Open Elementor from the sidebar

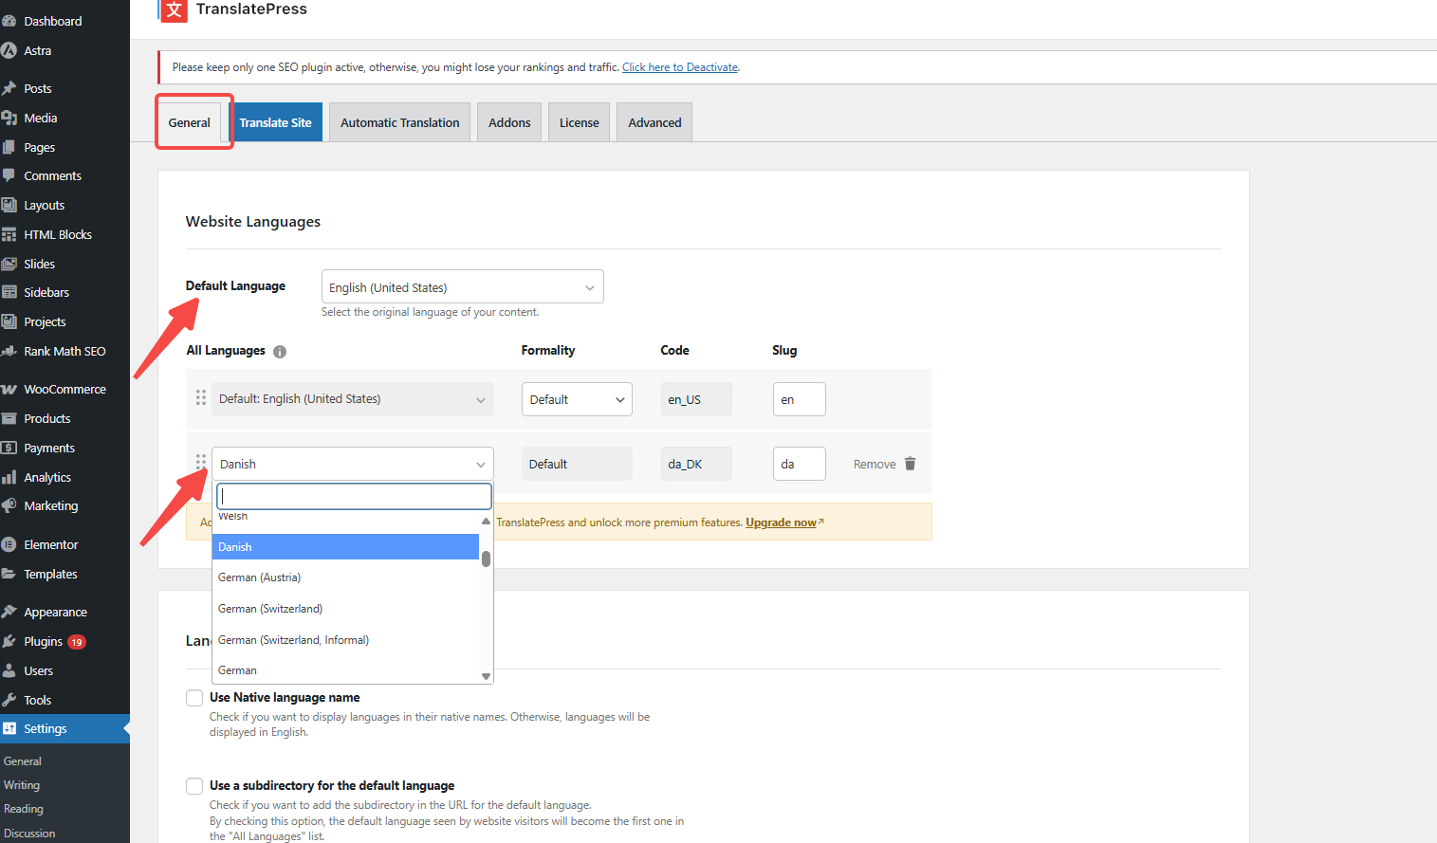[13, 543]
